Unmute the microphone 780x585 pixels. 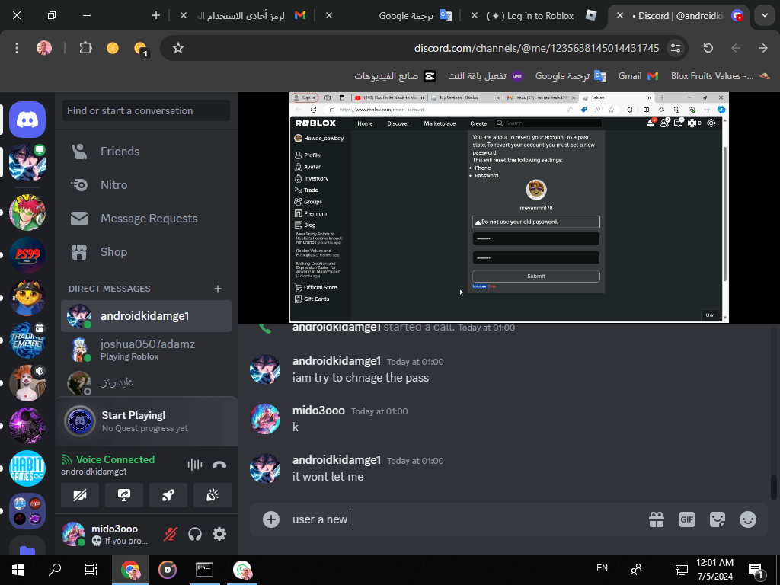coord(171,534)
